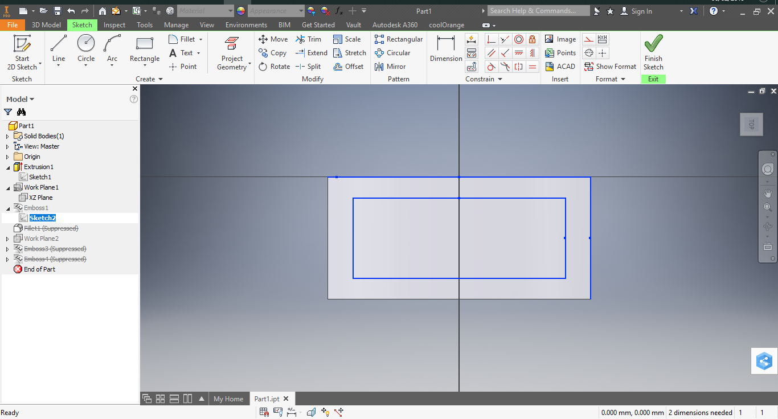Apply the Equal constraint
The width and height of the screenshot is (778, 419).
tap(533, 67)
